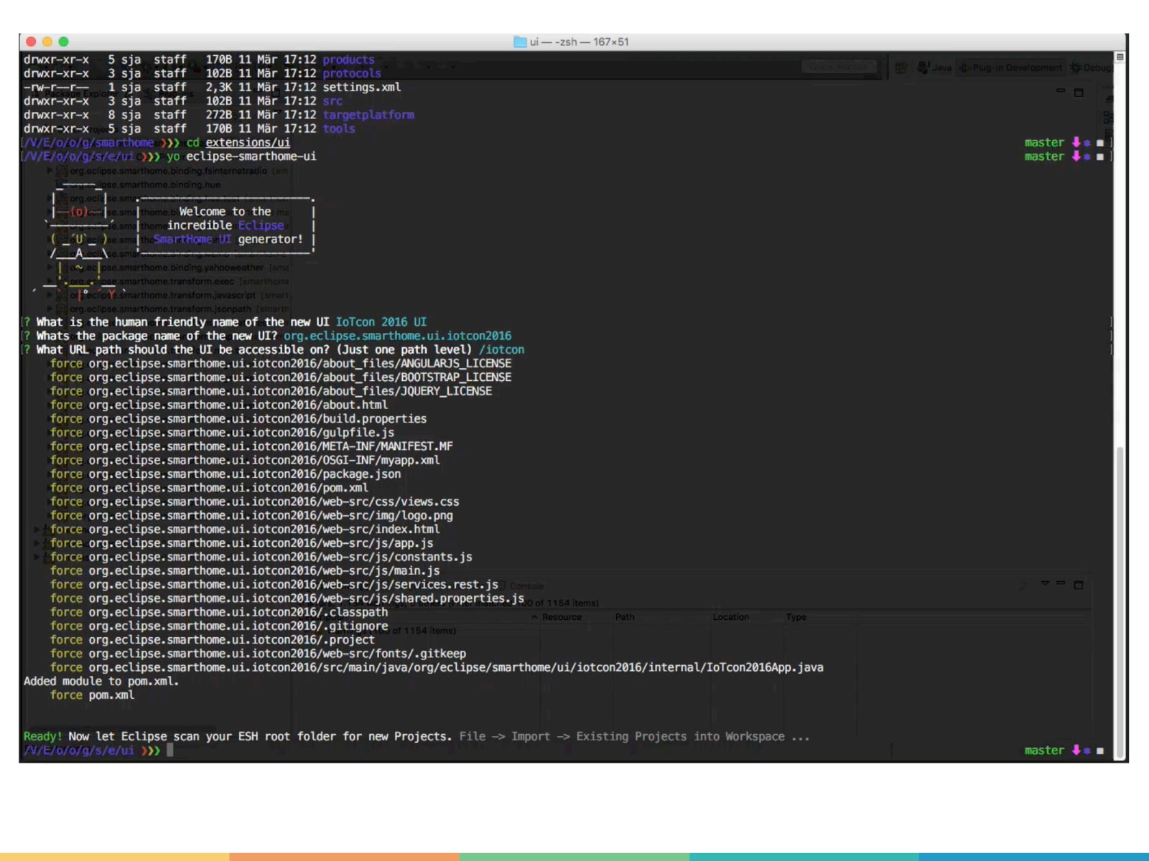
Task: Click the 'META-INF/MANIFEST.MF' output line
Action: pyautogui.click(x=251, y=446)
